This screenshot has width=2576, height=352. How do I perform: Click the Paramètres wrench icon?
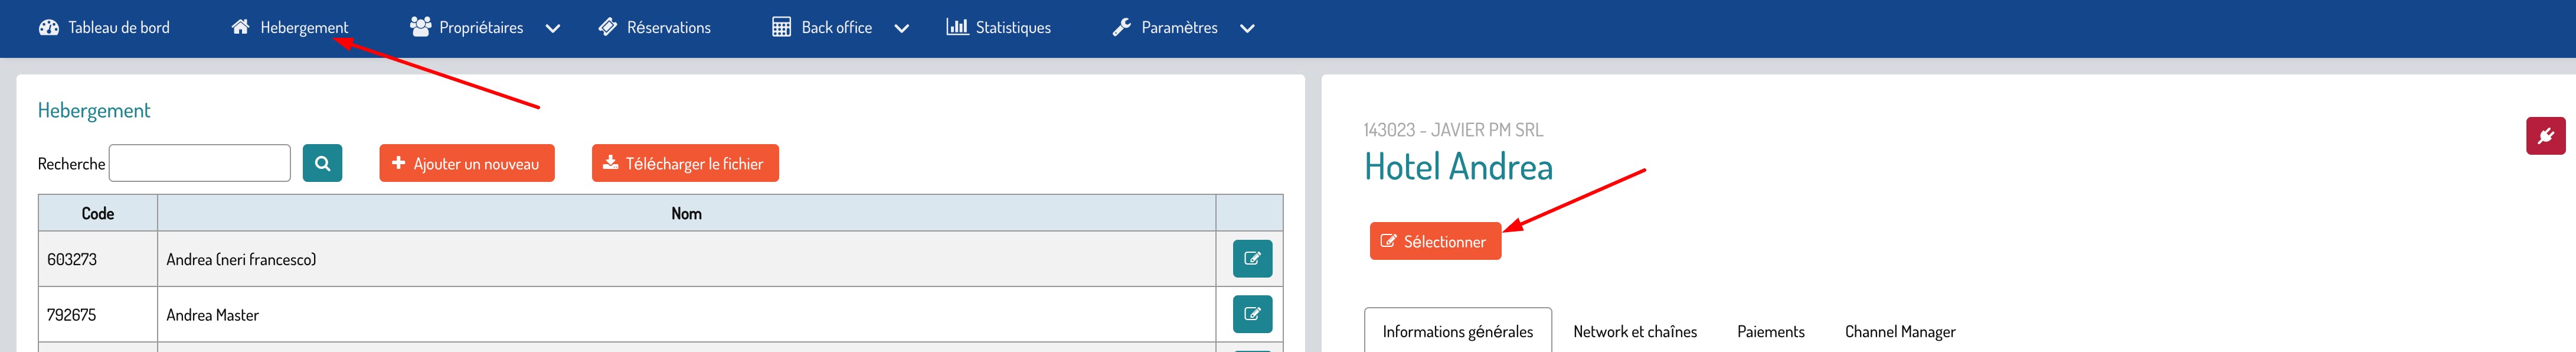[1122, 27]
